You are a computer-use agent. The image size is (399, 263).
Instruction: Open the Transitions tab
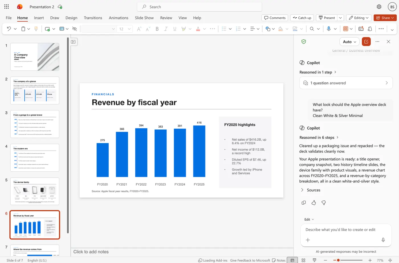93,18
